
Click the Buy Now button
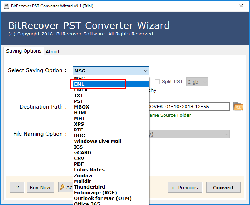[40, 187]
